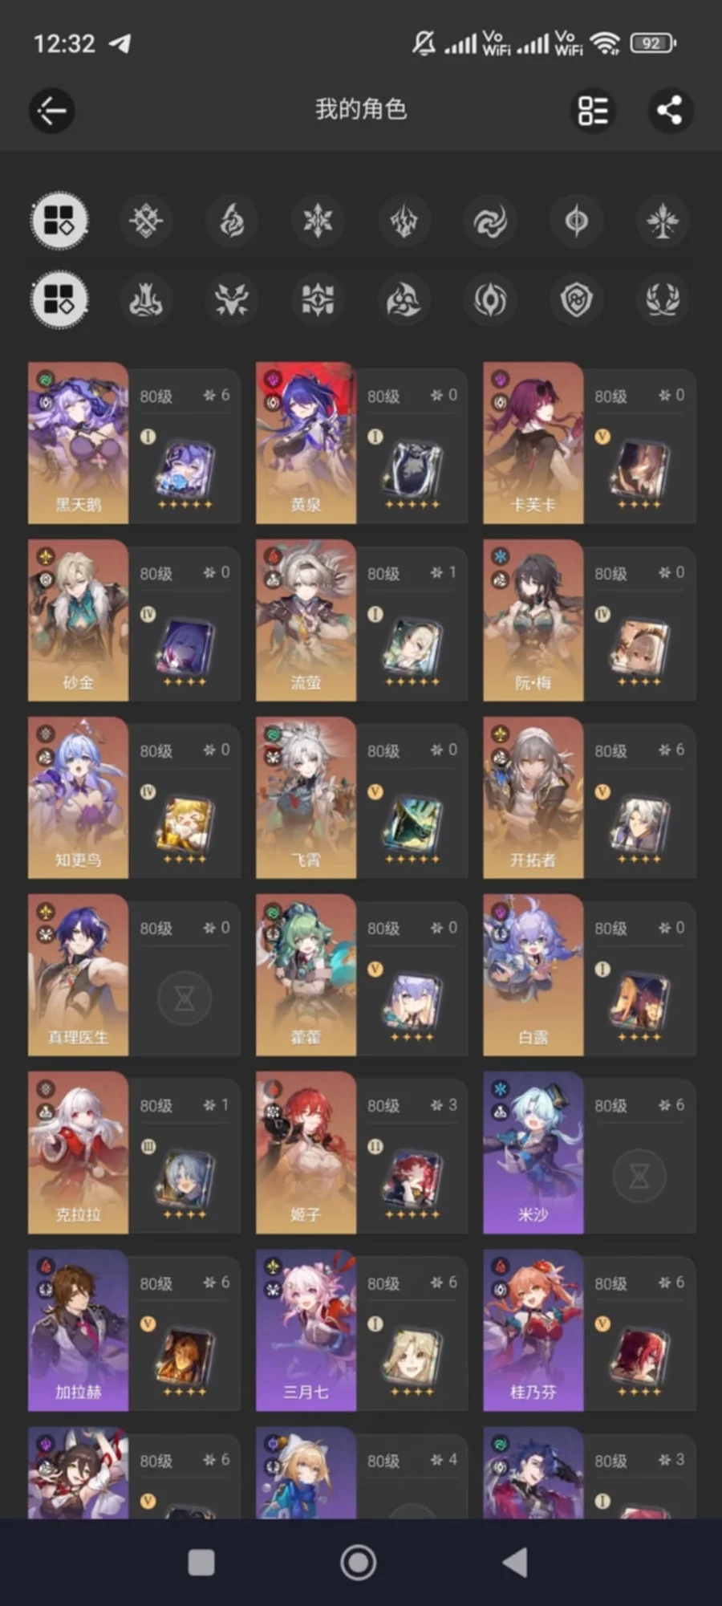Select the 三月七 character portrait

pyautogui.click(x=306, y=1330)
